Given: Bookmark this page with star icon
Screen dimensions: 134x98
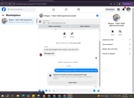Looking at the screenshot, I should coord(114,4).
